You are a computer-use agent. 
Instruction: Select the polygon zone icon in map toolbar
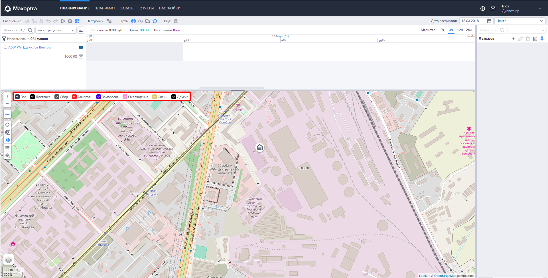[155, 21]
